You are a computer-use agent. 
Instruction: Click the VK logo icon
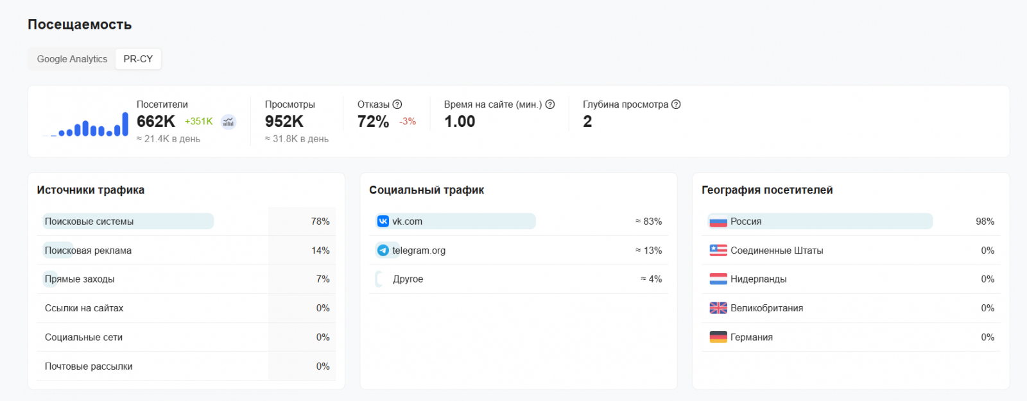(x=383, y=222)
